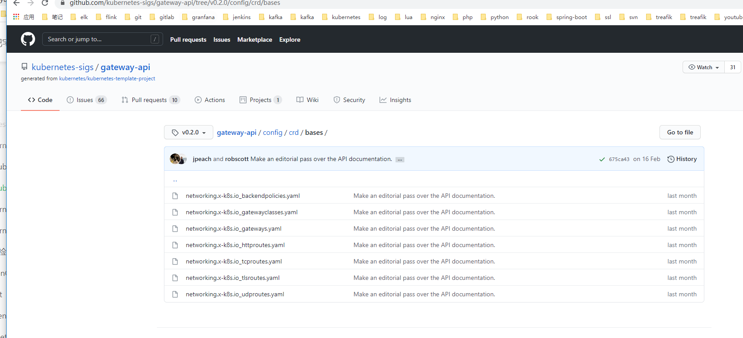Screen dimensions: 743x338
Task: Click the browser back arrow
Action: tap(16, 3)
